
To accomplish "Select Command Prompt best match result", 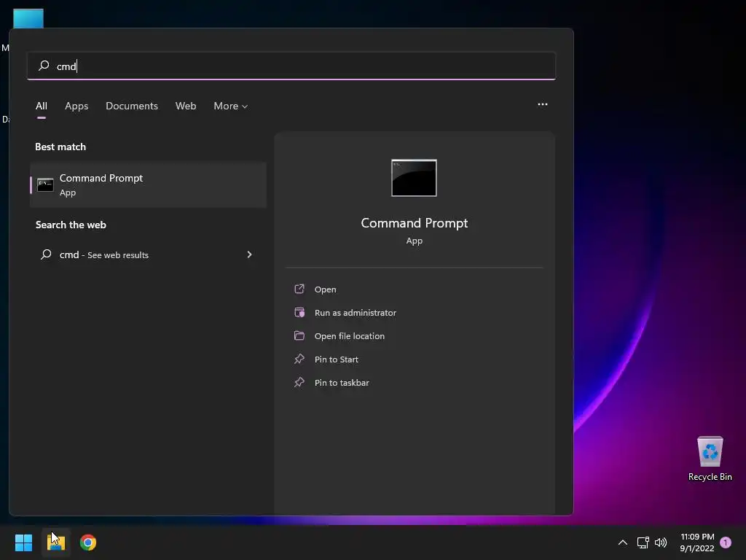I will tap(148, 184).
